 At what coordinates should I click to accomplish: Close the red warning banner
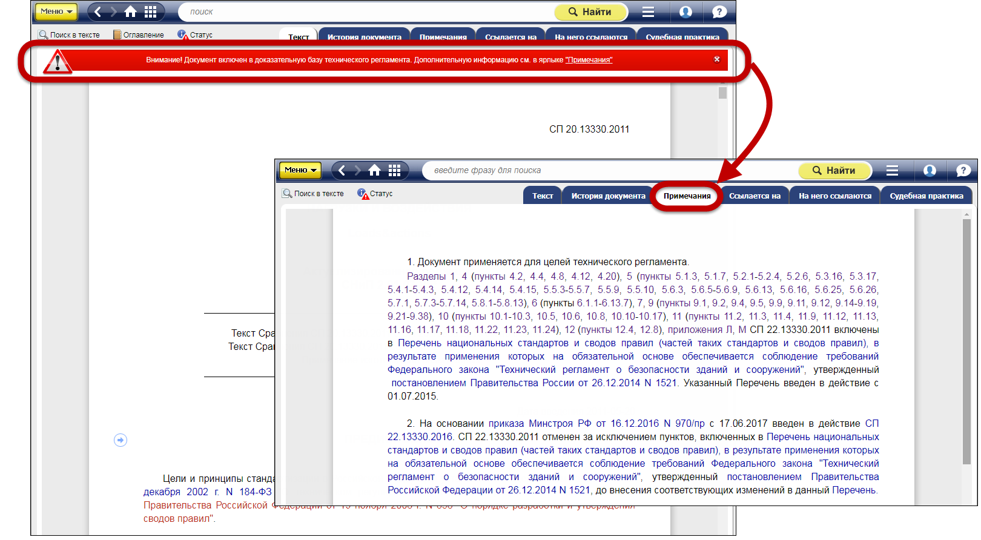(716, 59)
